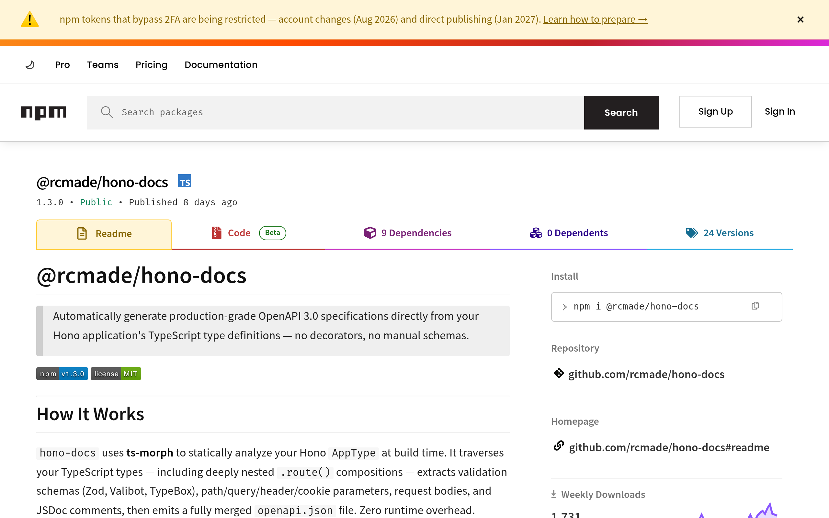
Task: Click the AppType inline code
Action: 354,453
